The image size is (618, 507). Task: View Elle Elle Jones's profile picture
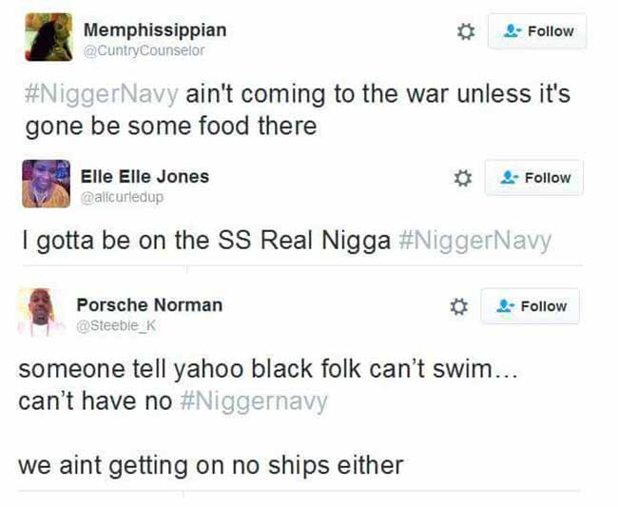(x=47, y=184)
